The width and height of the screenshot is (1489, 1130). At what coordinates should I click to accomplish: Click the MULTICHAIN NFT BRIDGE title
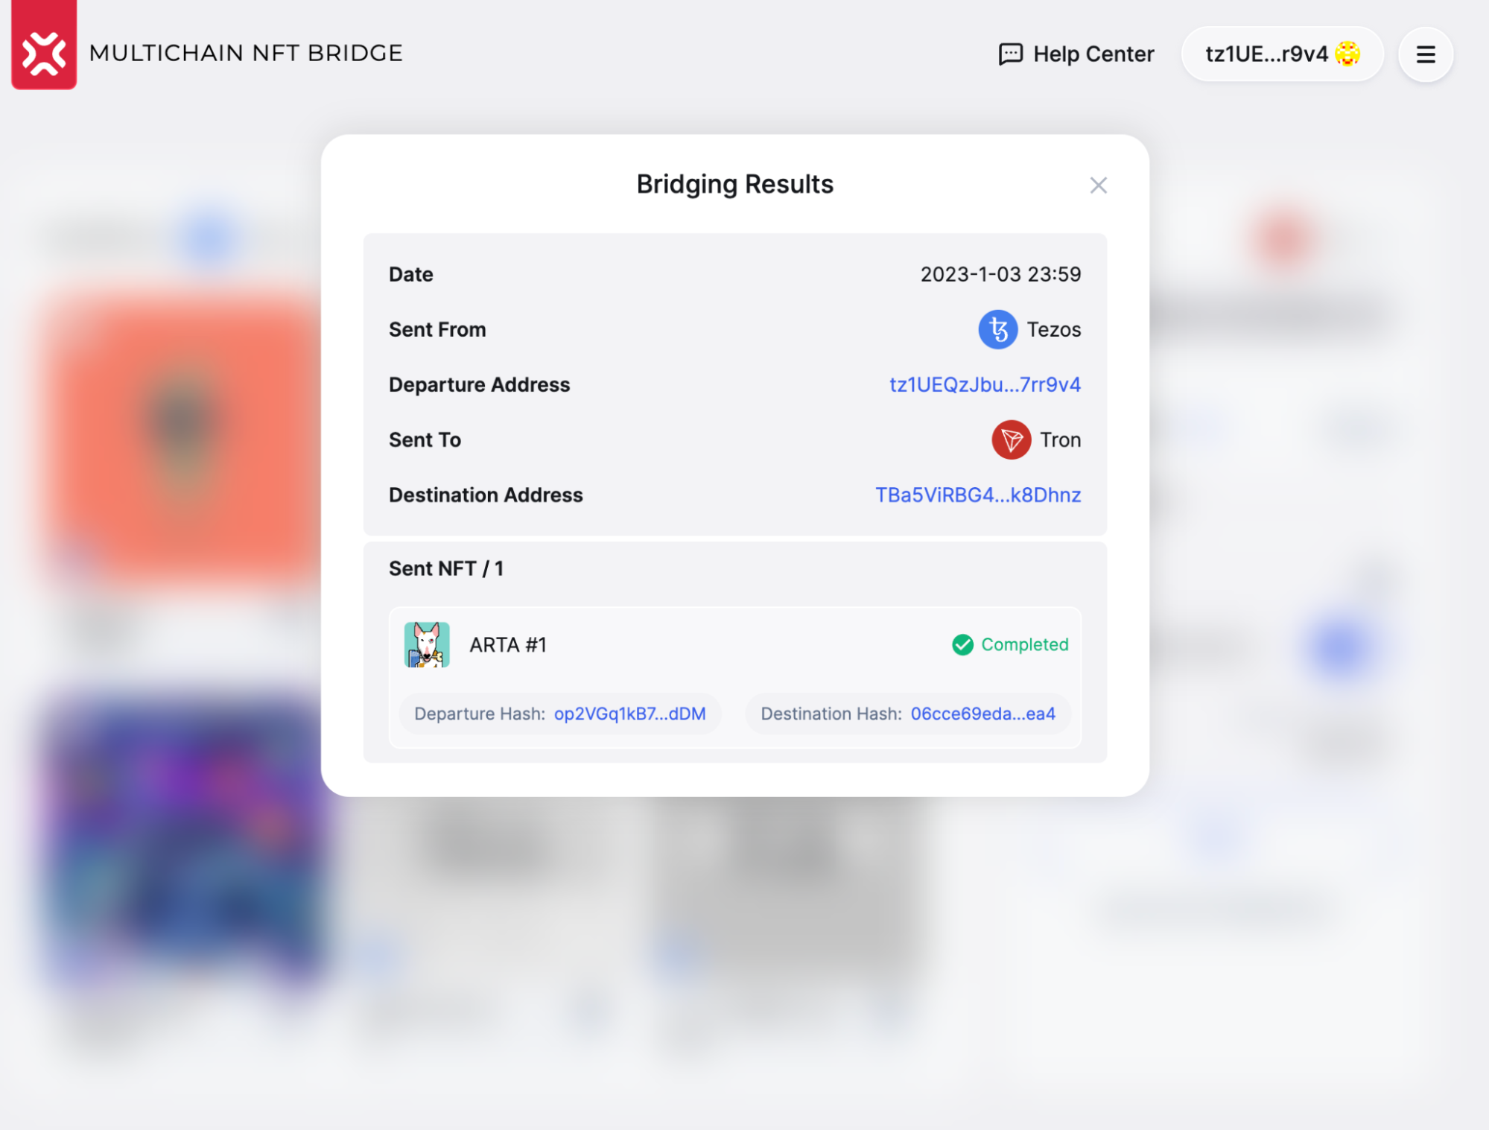[246, 53]
